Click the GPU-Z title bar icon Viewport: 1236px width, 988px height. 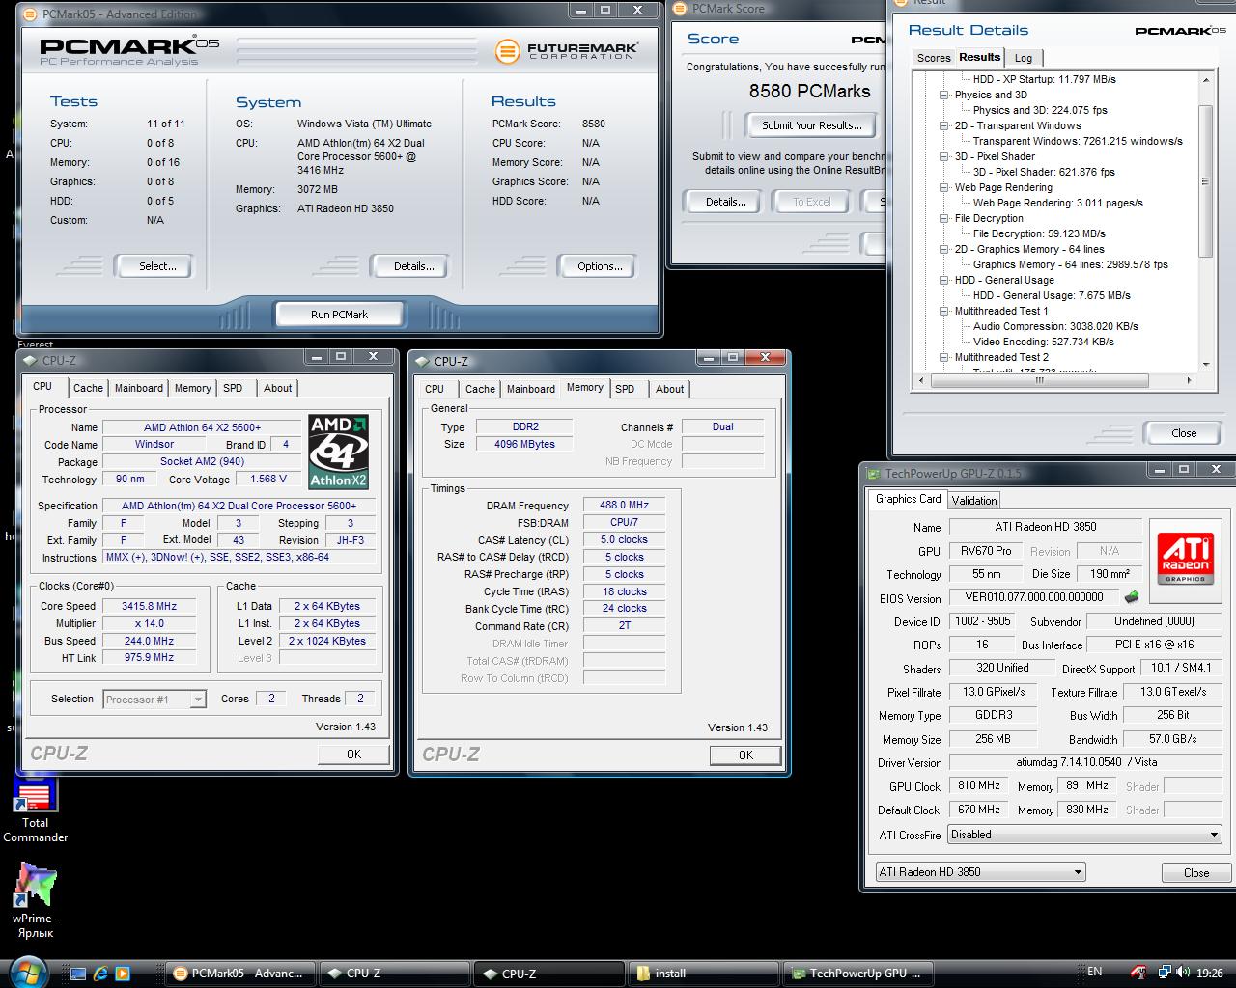point(875,473)
